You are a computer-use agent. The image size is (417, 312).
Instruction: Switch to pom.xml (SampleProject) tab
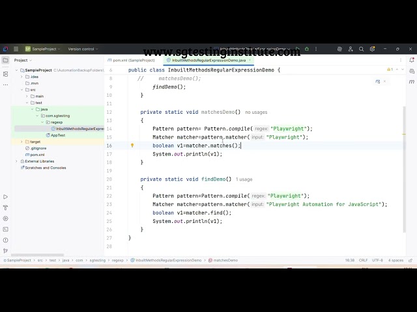click(x=131, y=60)
